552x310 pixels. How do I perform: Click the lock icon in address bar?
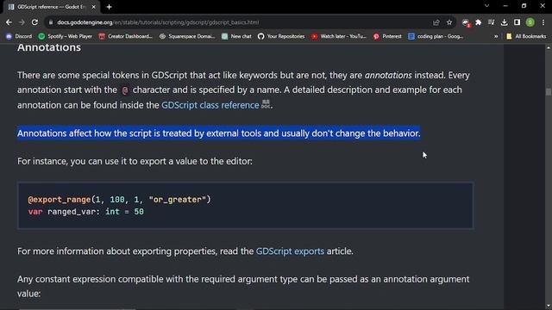tap(51, 22)
